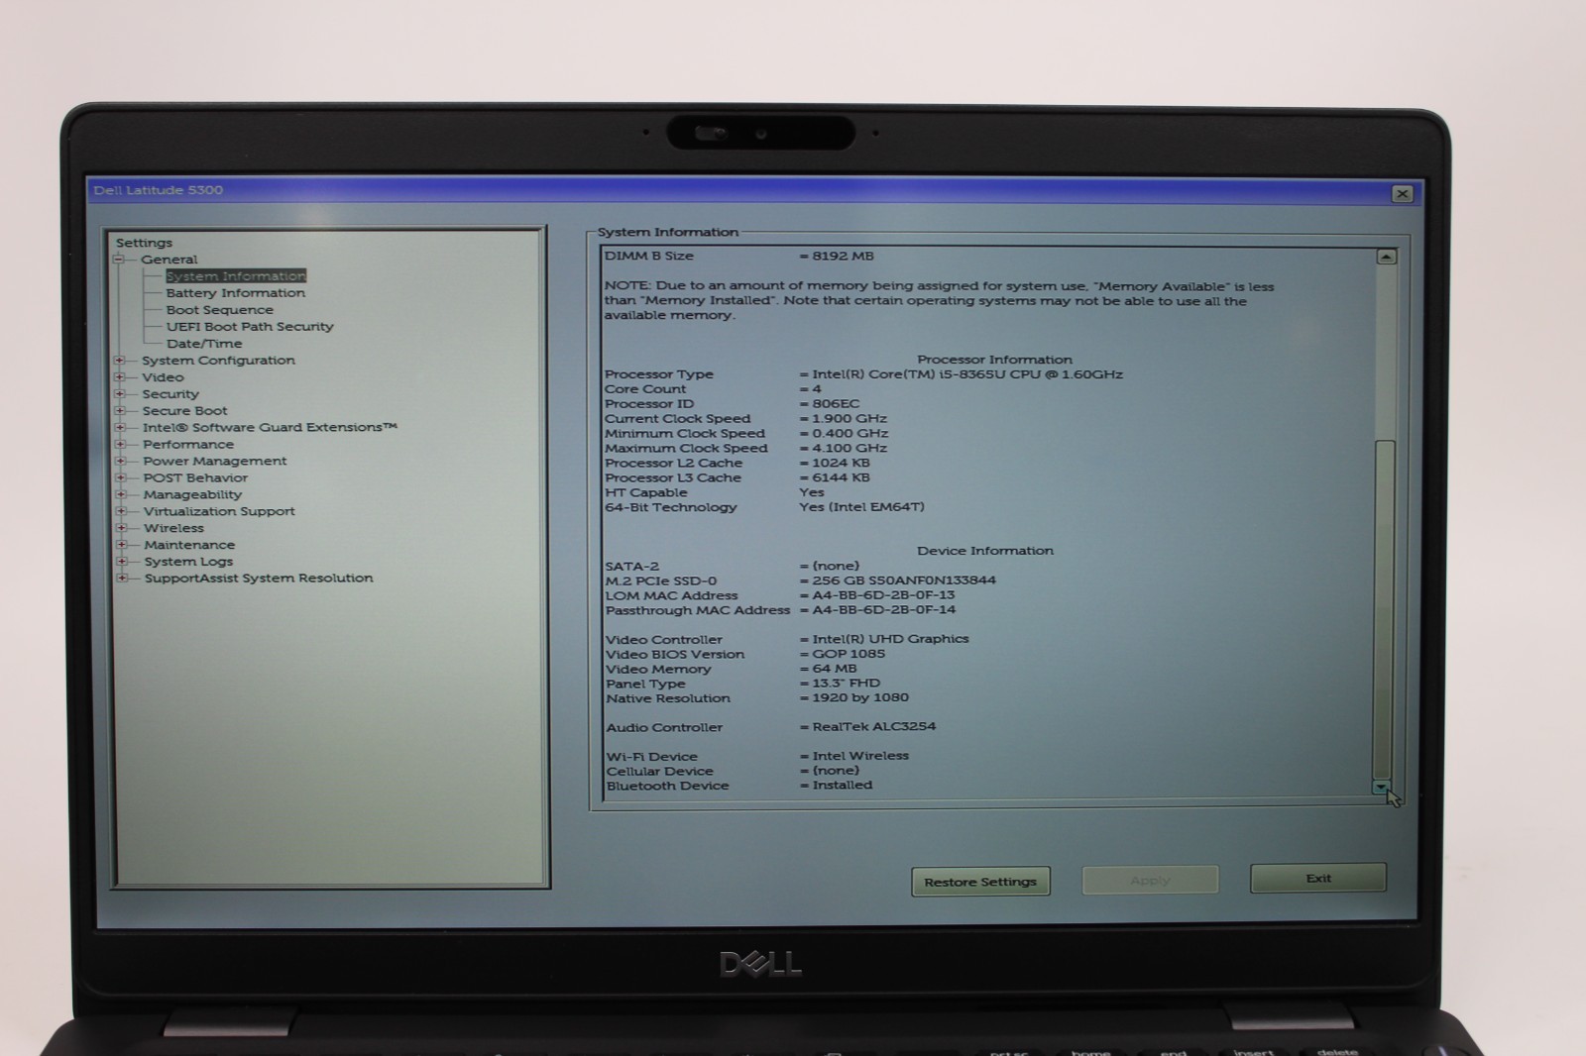
Task: Select the Secure Boot label
Action: 184,411
